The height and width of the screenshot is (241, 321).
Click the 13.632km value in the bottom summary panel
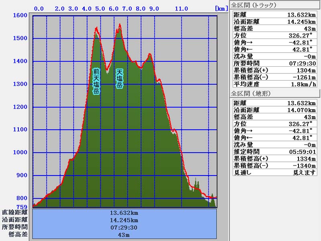point(124,212)
